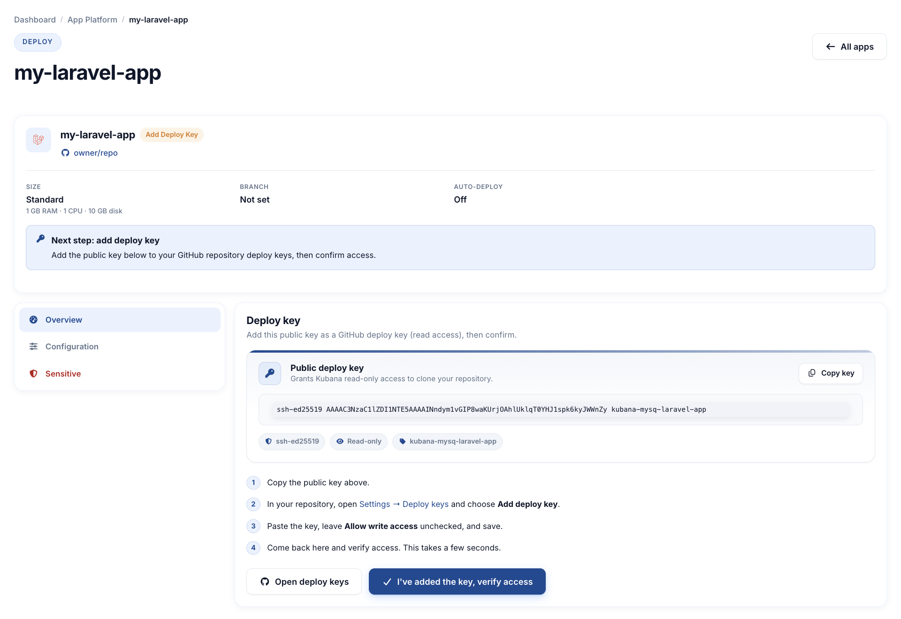This screenshot has height=619, width=901.
Task: Click the Standard size value
Action: click(x=45, y=200)
